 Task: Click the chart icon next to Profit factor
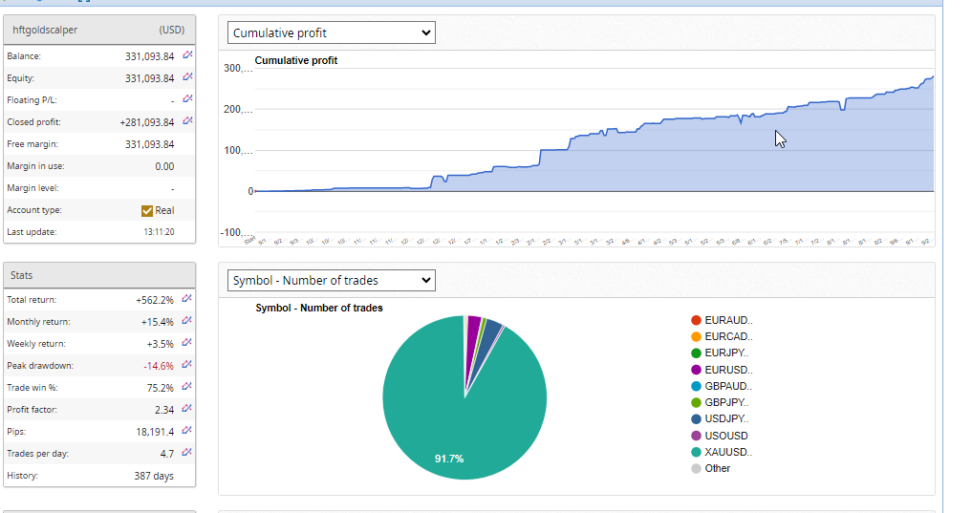(x=188, y=410)
